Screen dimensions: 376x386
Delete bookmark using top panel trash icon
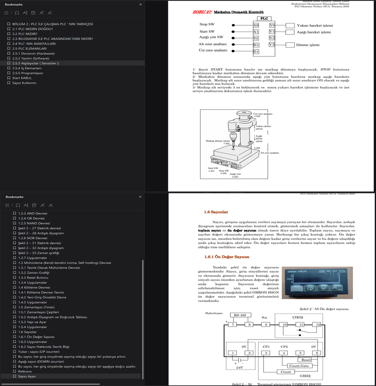tap(33, 13)
